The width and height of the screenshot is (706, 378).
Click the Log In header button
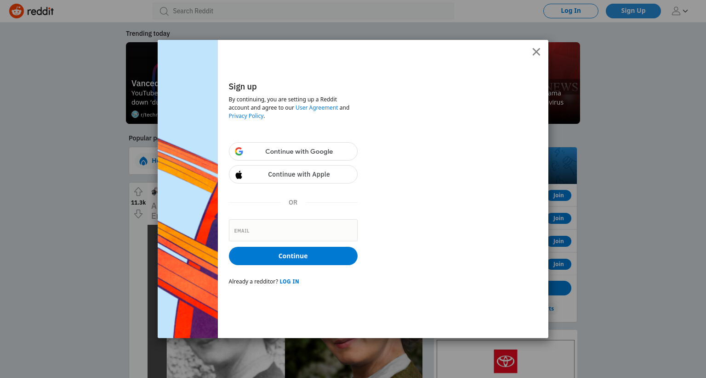pos(571,11)
